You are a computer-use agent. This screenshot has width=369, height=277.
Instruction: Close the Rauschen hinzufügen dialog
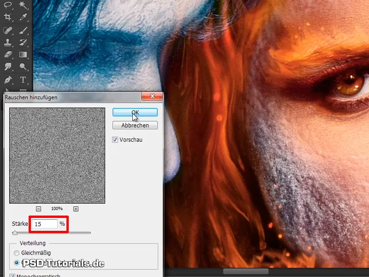152,96
